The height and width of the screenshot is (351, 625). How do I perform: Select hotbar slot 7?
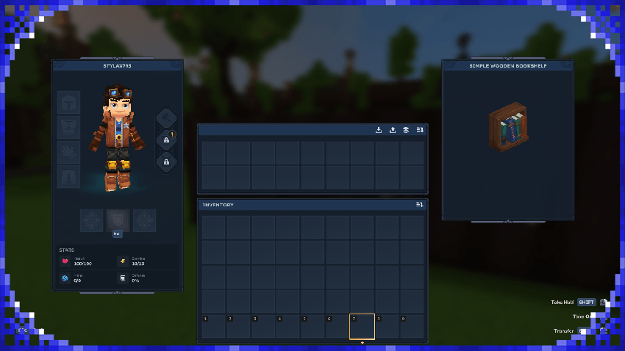(x=362, y=327)
